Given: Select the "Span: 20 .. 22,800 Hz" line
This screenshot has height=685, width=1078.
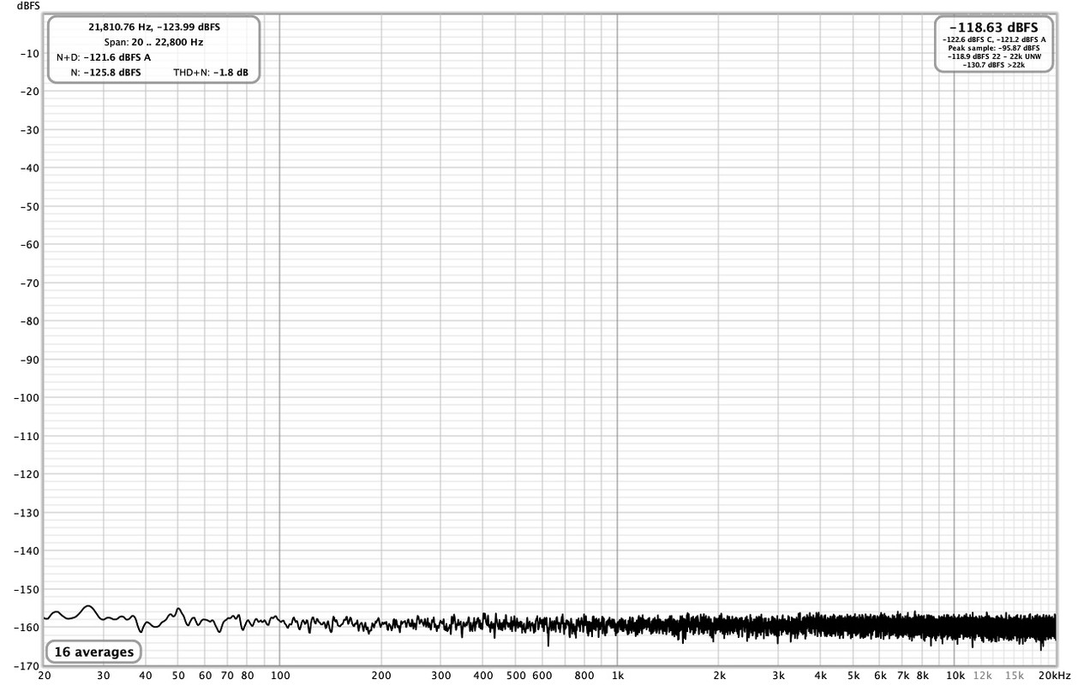Looking at the screenshot, I should tap(154, 42).
